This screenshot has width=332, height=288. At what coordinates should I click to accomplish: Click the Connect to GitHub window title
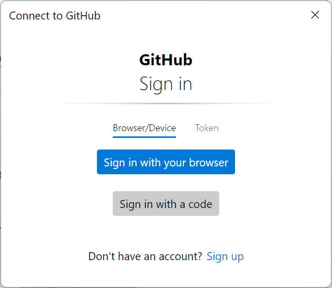(x=55, y=15)
